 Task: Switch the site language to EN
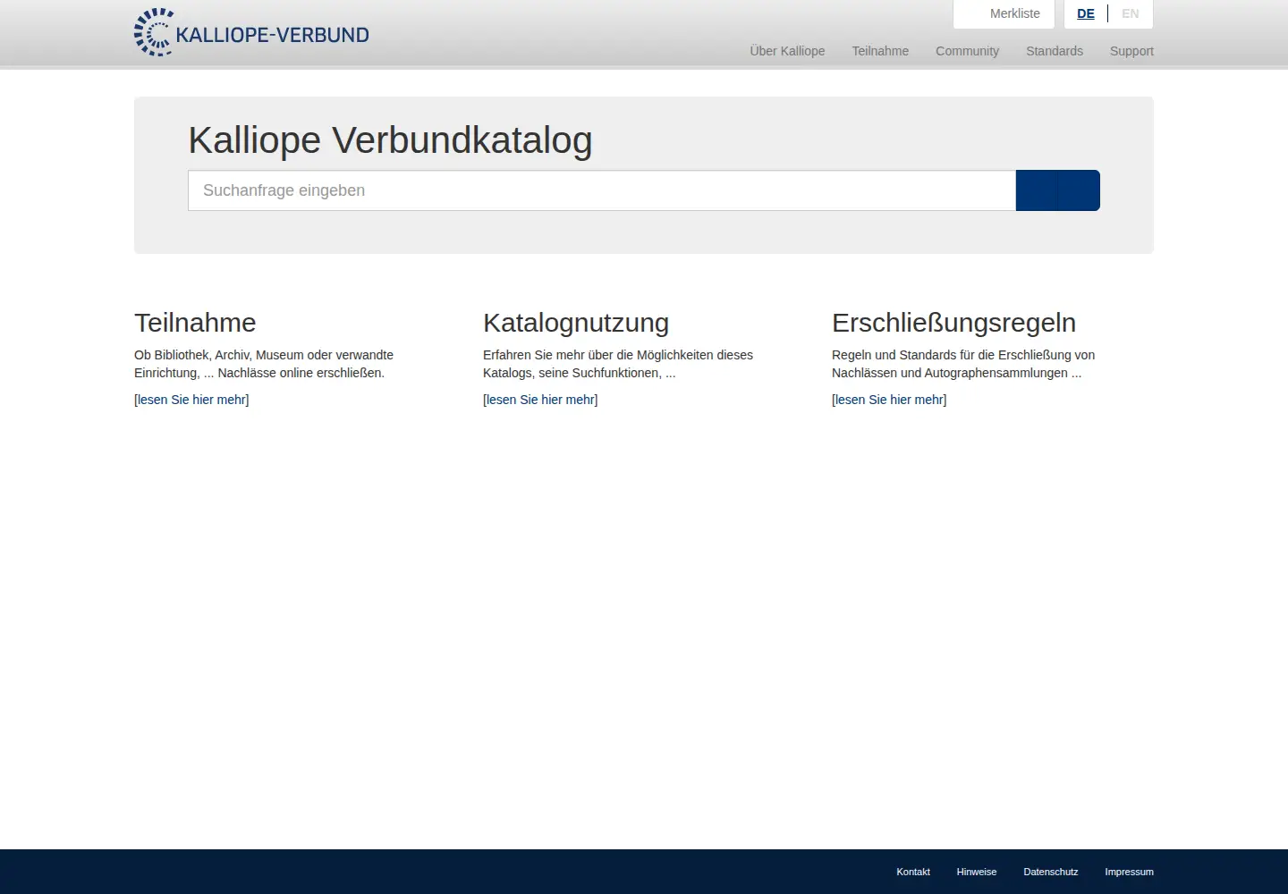pos(1131,14)
